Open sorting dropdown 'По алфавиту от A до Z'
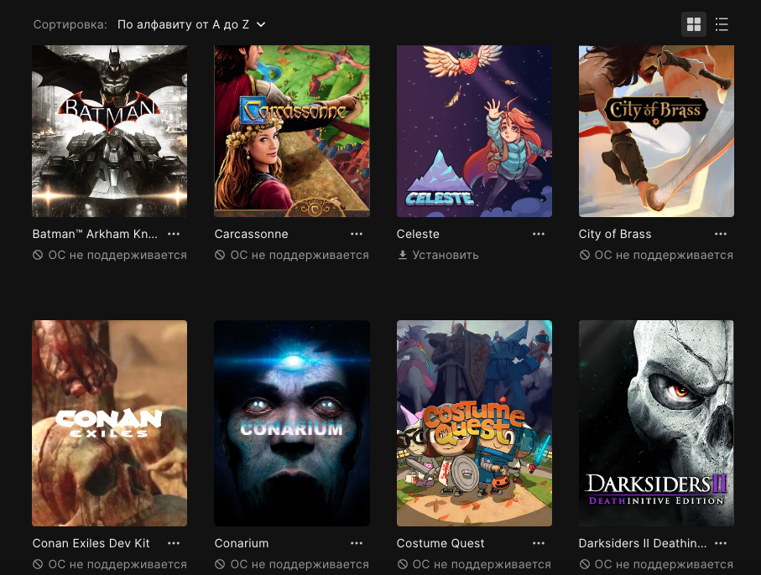The height and width of the screenshot is (575, 761). click(191, 24)
